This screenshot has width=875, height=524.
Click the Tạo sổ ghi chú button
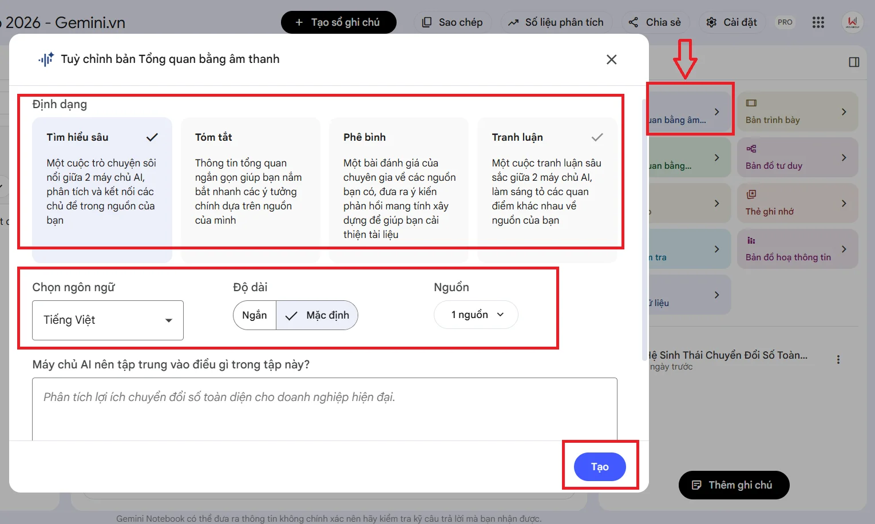339,22
